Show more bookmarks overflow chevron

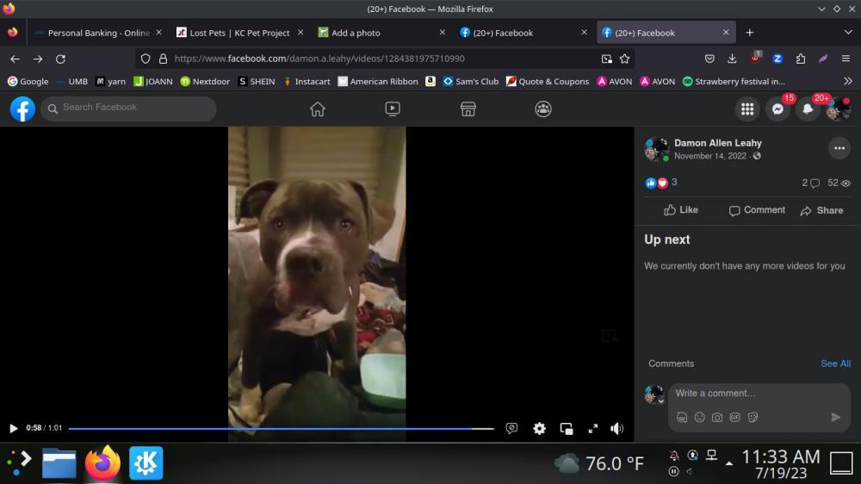coord(848,81)
